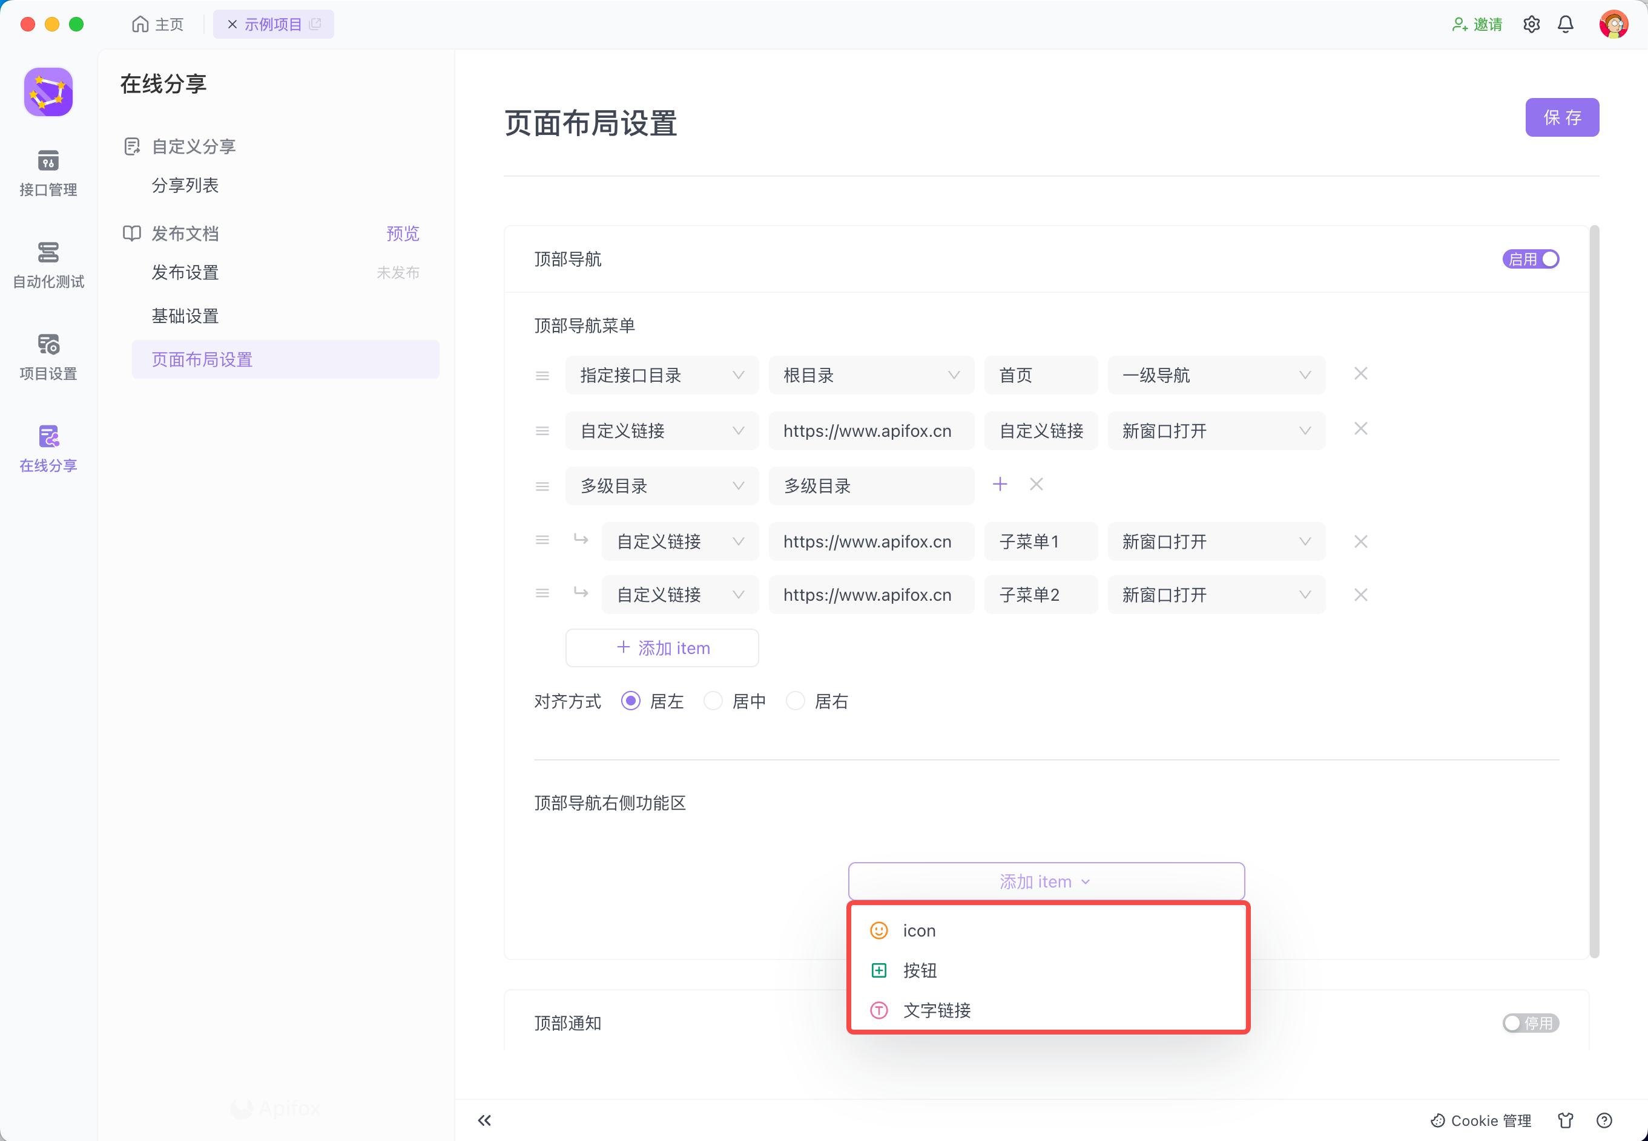Viewport: 1648px width, 1141px height.
Task: Enable the 顶部通知 停用 switch
Action: pyautogui.click(x=1530, y=1022)
